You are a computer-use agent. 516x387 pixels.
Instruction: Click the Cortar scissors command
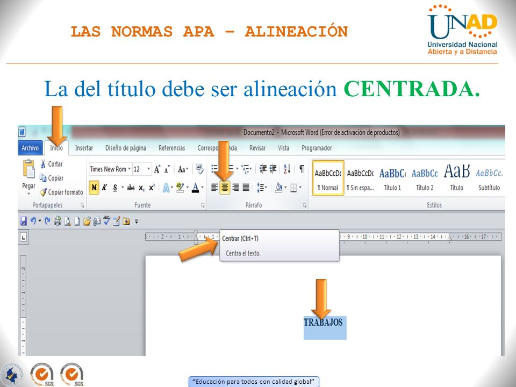51,163
